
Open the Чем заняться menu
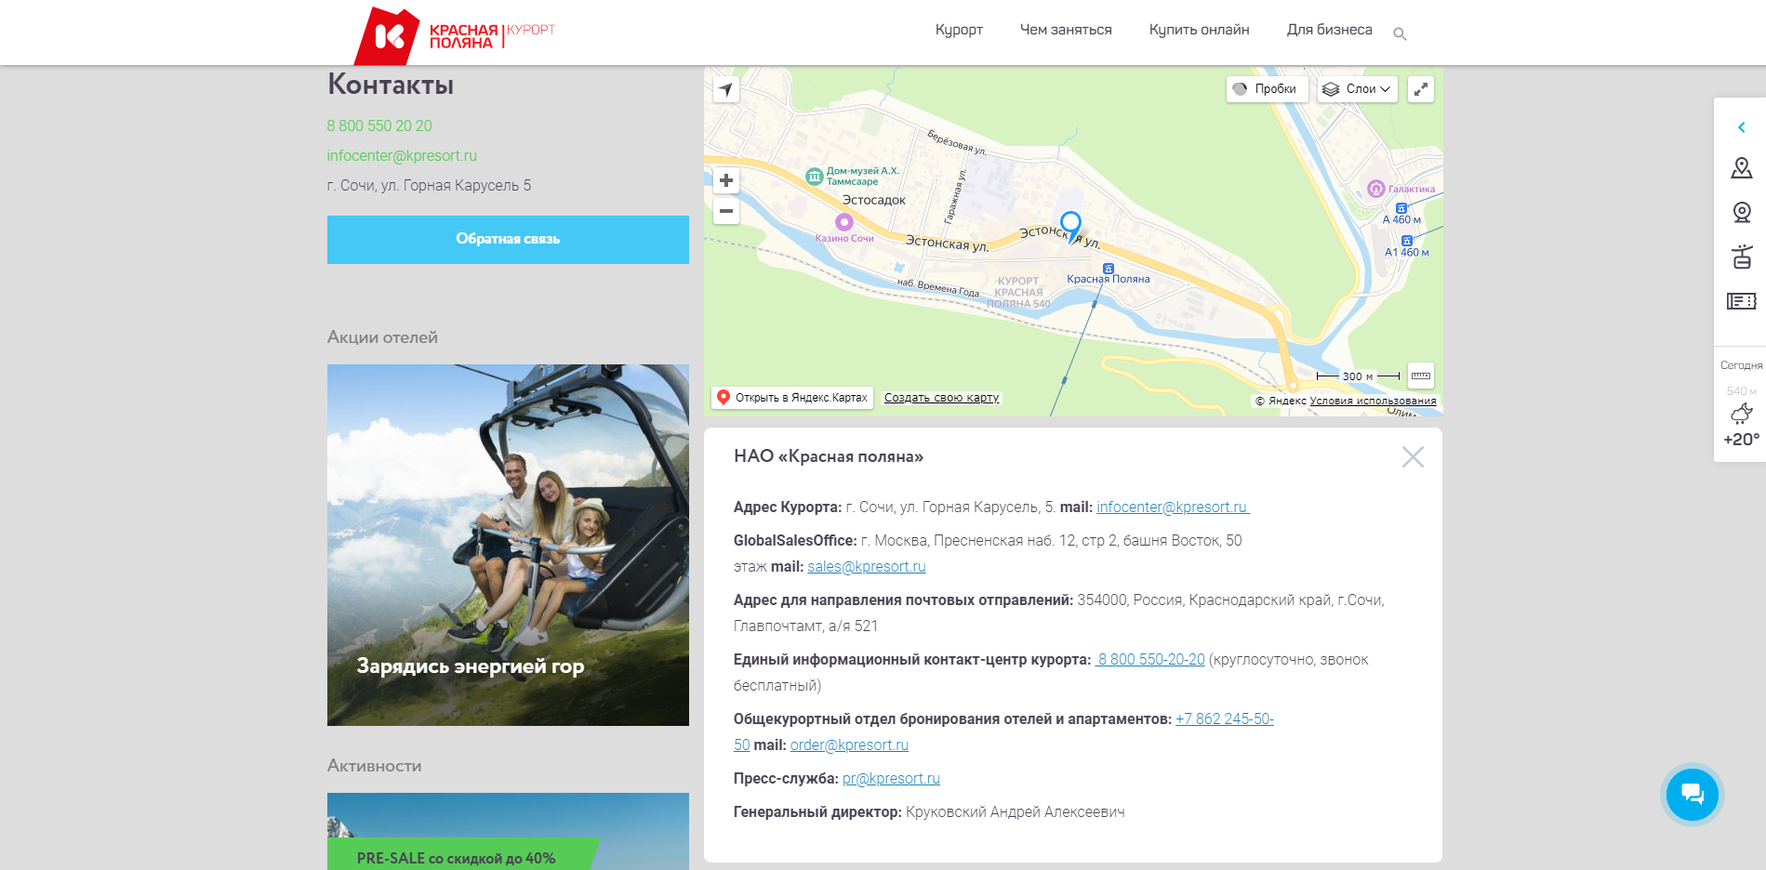[x=1066, y=30]
